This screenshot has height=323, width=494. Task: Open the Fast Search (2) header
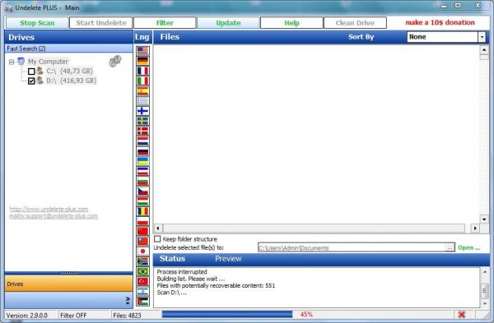pos(68,48)
